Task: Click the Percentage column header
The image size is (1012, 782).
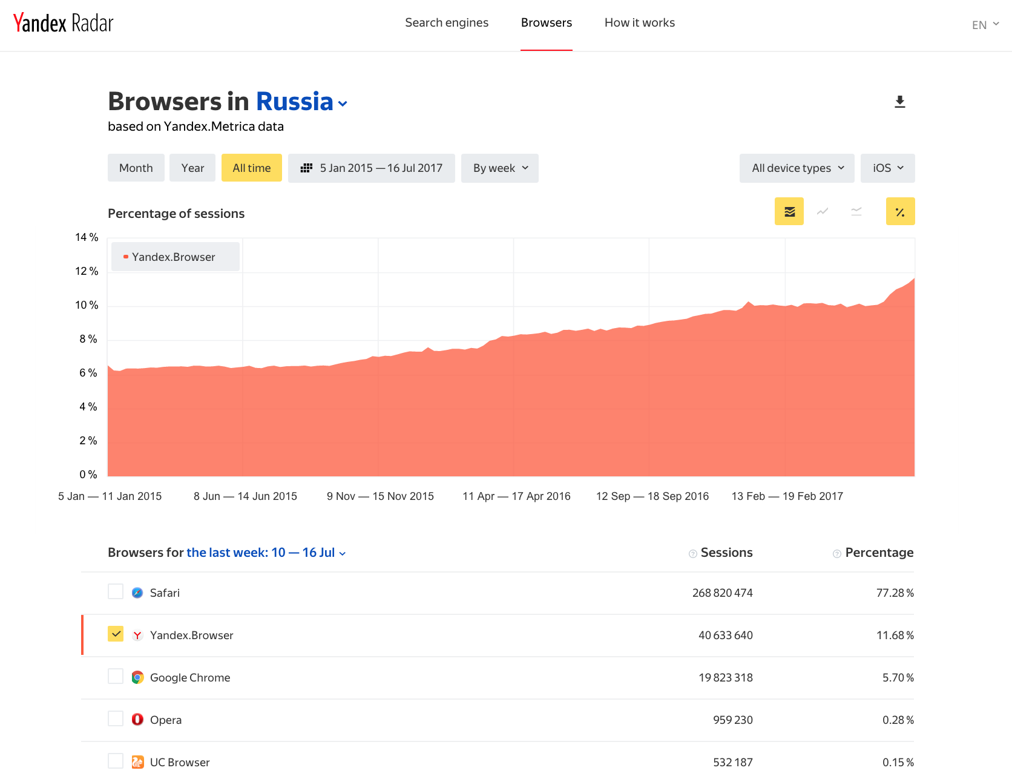Action: [879, 553]
